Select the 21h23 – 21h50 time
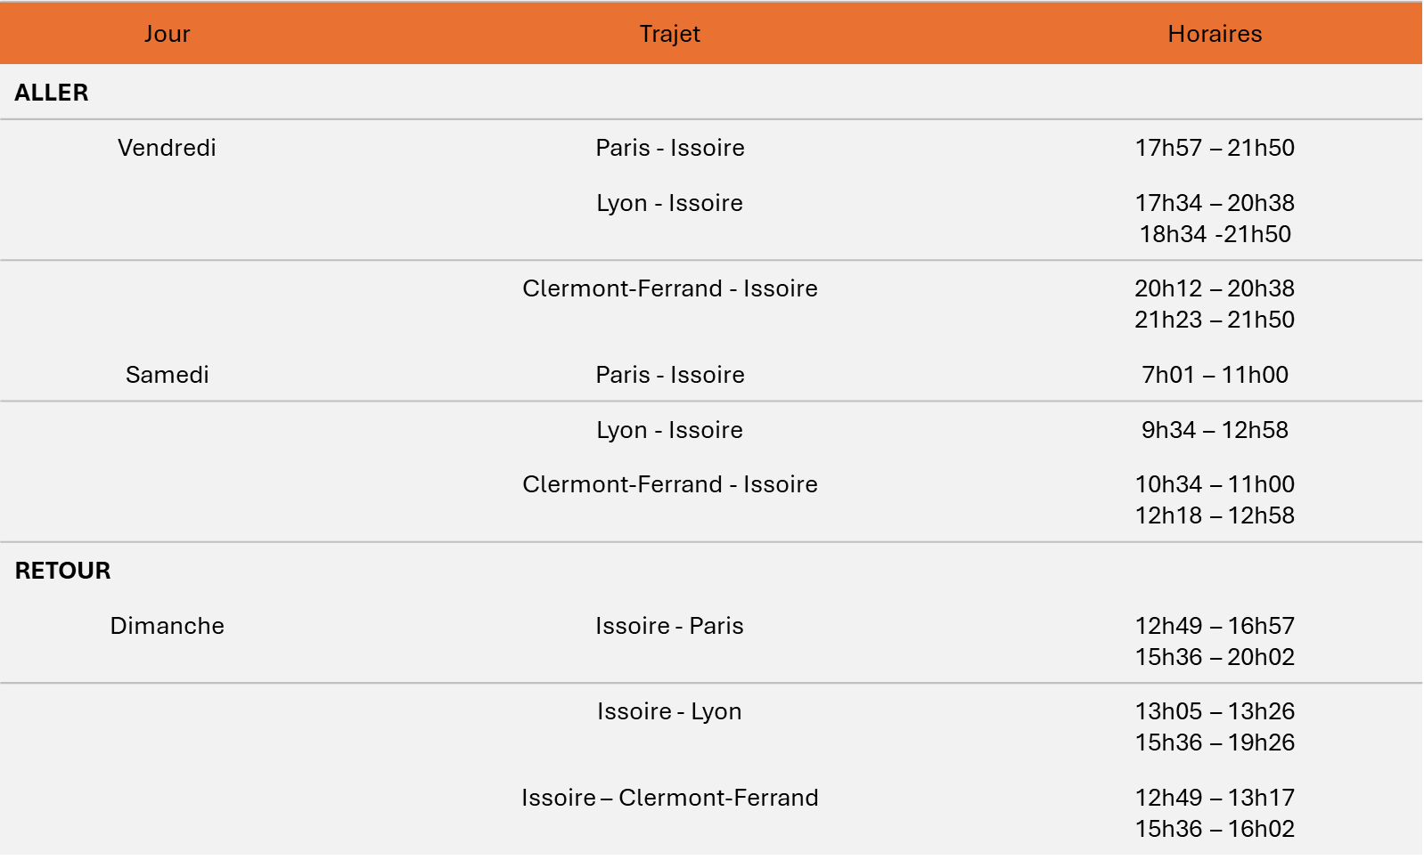 1215,320
